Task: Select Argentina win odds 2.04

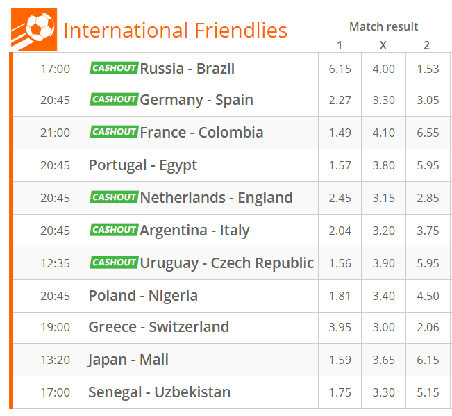Action: click(x=340, y=231)
